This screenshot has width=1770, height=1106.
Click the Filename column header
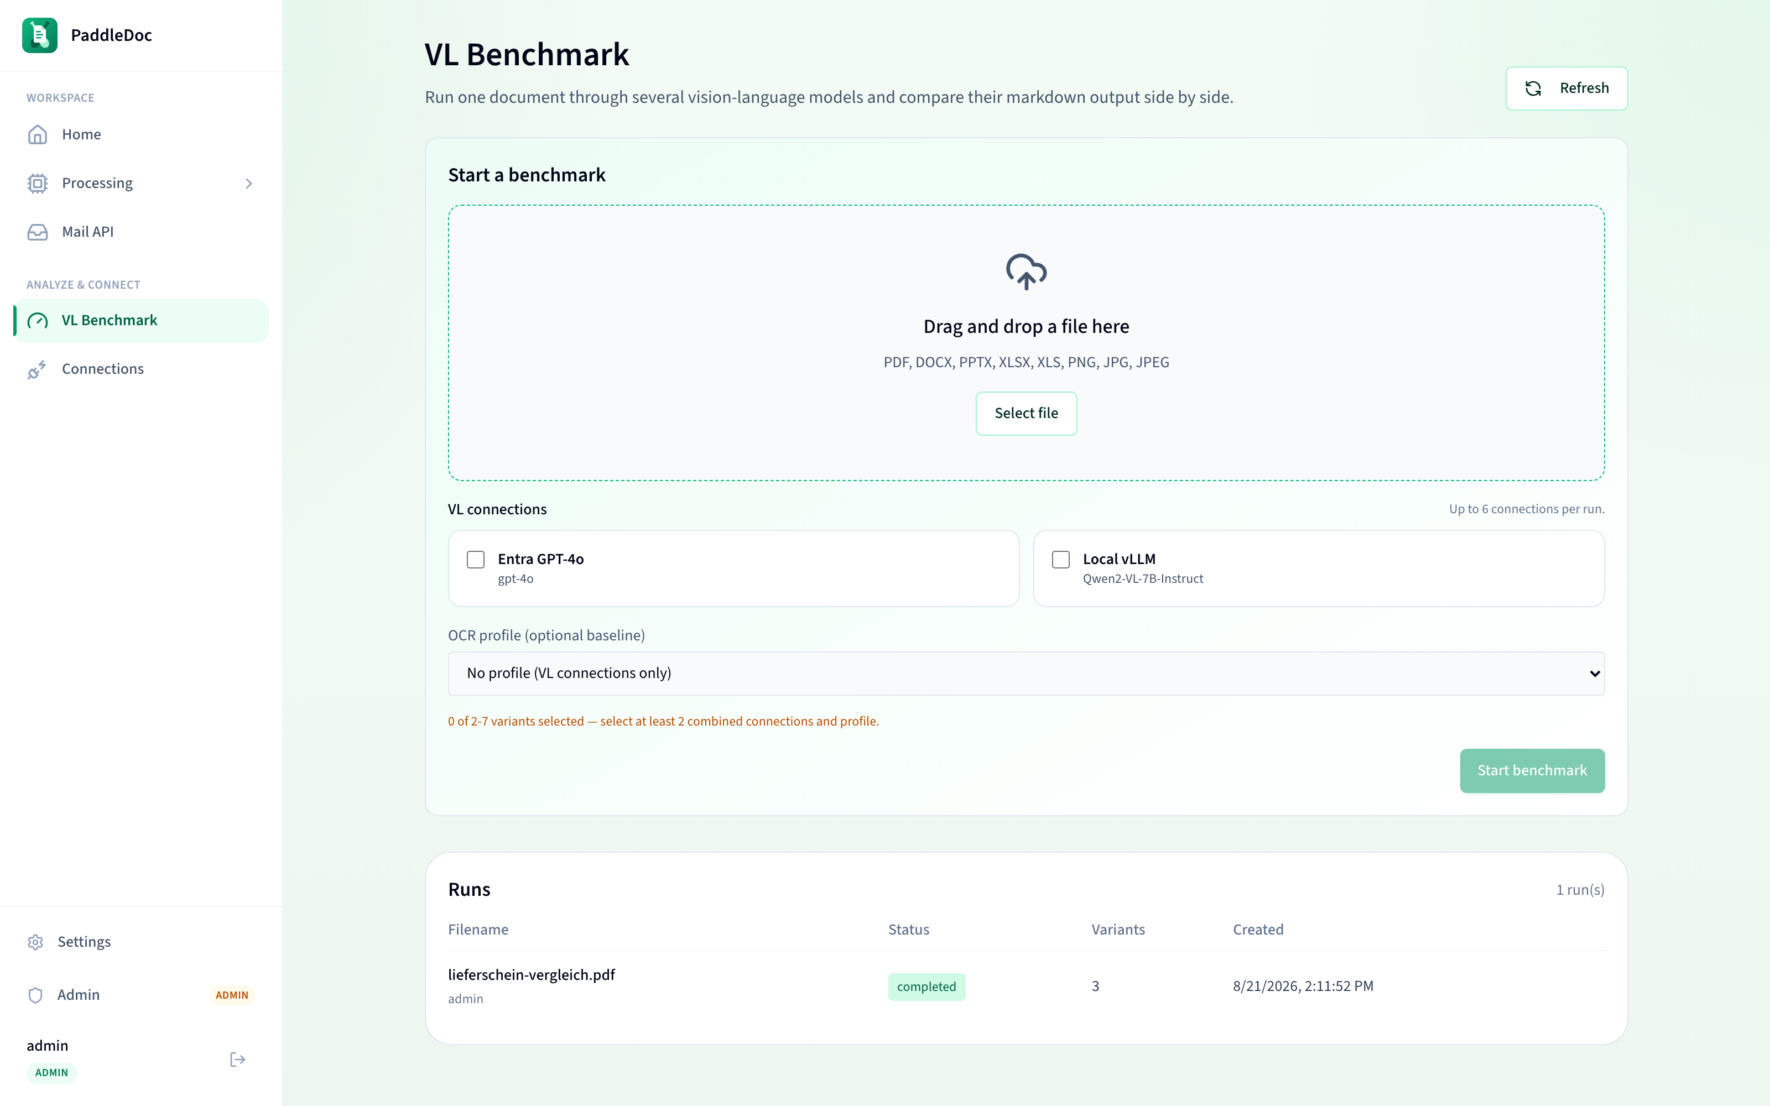coord(478,930)
